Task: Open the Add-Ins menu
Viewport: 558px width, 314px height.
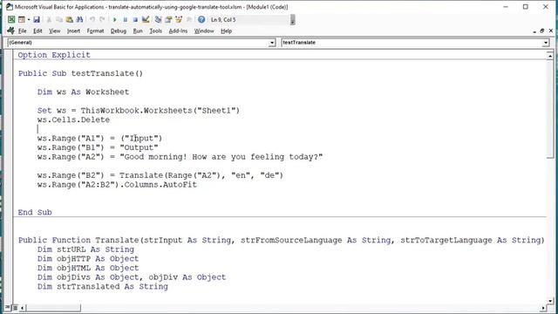Action: coord(178,31)
